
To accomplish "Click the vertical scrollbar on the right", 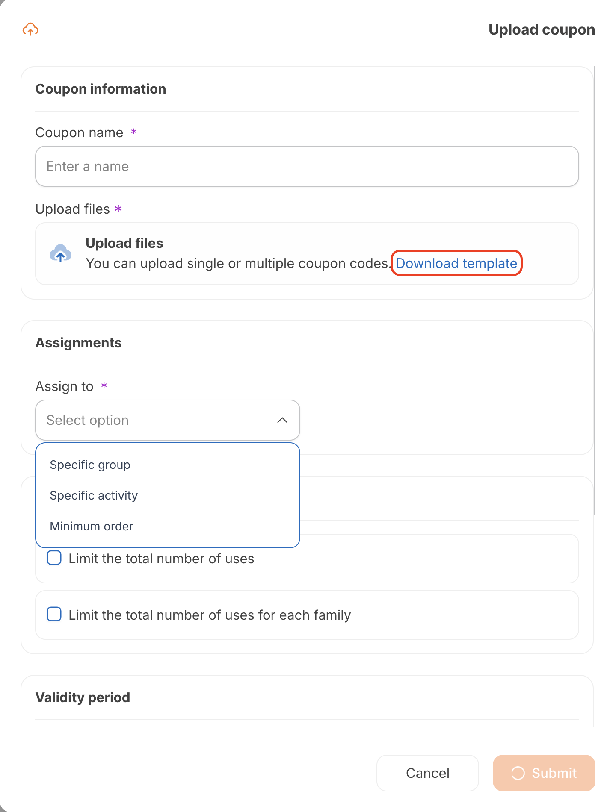I will coord(594,291).
